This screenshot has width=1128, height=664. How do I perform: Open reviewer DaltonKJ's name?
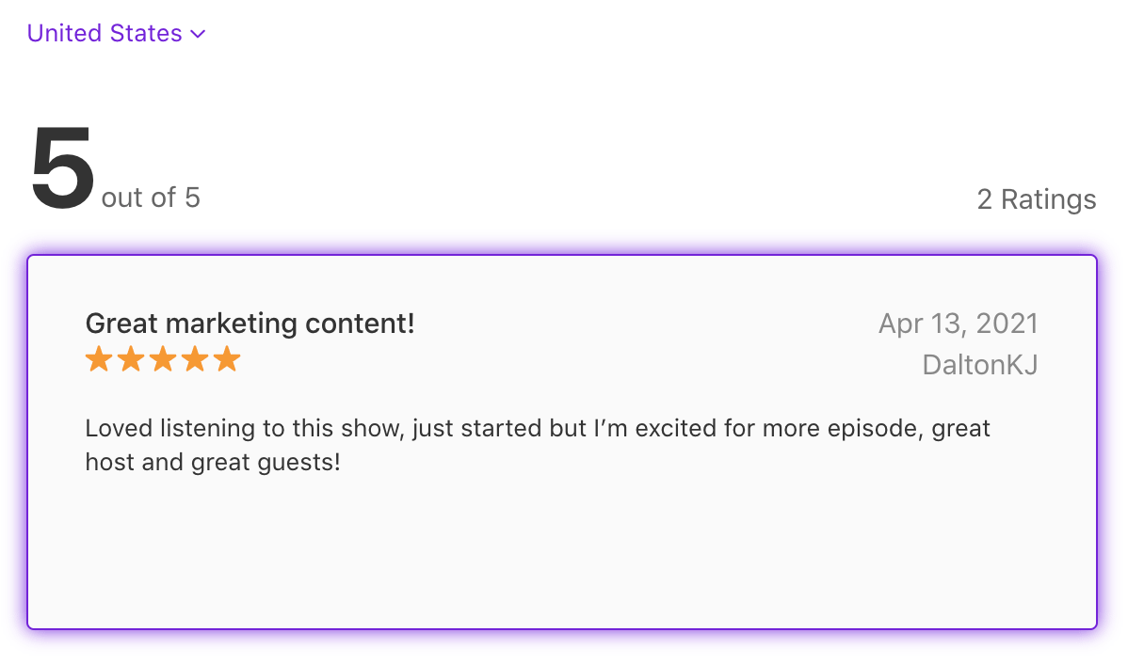tap(979, 365)
